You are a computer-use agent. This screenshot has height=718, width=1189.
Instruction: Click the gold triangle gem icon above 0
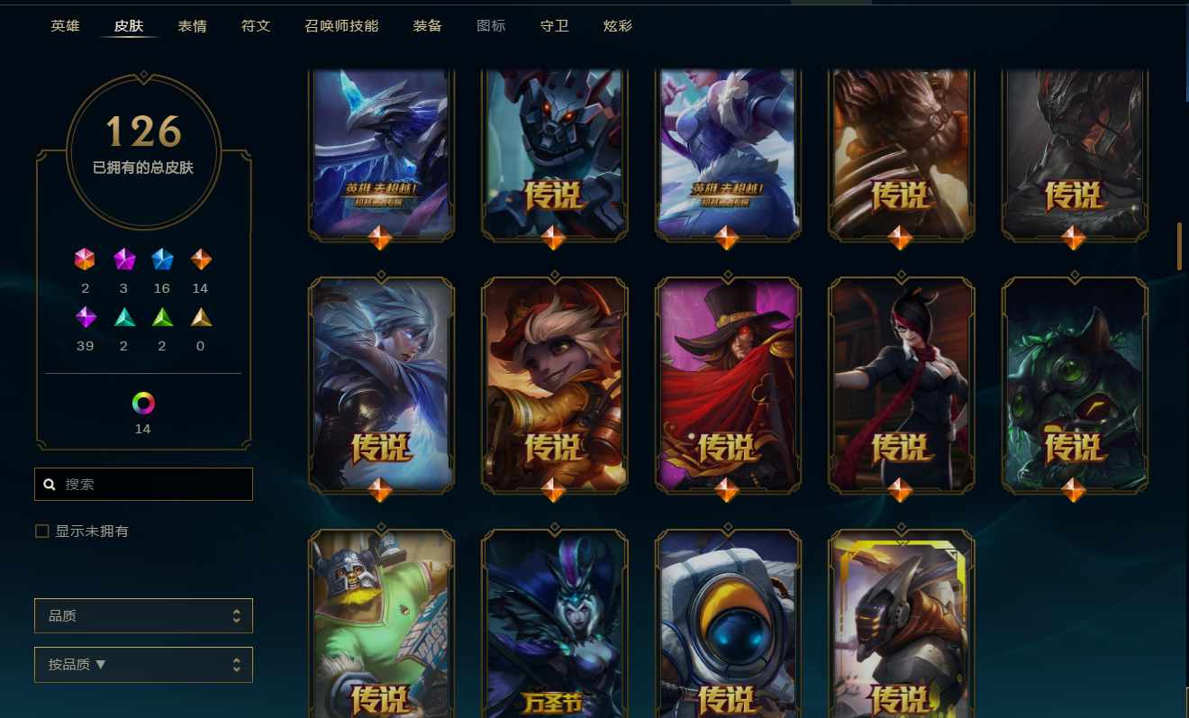201,317
